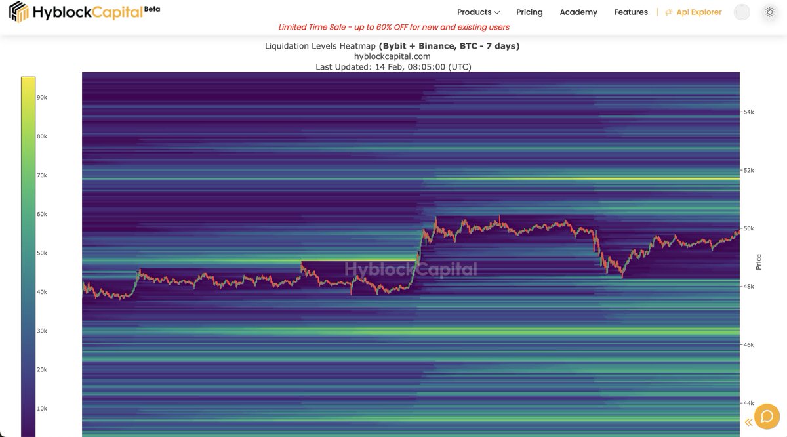Screen dimensions: 787x437
Task: Open the Pricing page
Action: (x=529, y=12)
